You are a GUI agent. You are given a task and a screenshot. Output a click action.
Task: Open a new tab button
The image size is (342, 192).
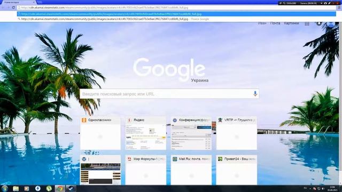point(40,2)
